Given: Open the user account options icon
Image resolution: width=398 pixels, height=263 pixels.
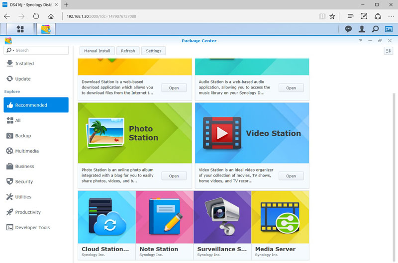Looking at the screenshot, I should pos(362,29).
